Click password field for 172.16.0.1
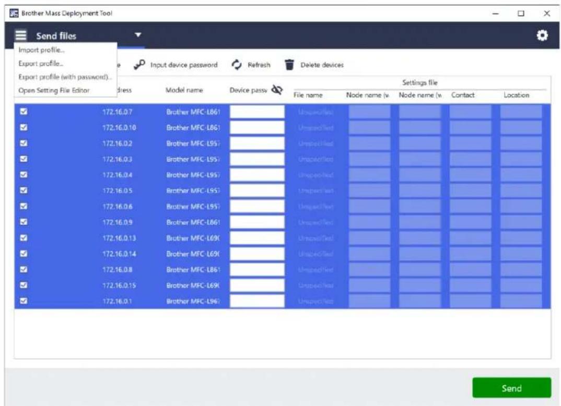 (257, 301)
